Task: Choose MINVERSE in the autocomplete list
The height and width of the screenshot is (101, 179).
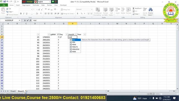Action: point(75,49)
